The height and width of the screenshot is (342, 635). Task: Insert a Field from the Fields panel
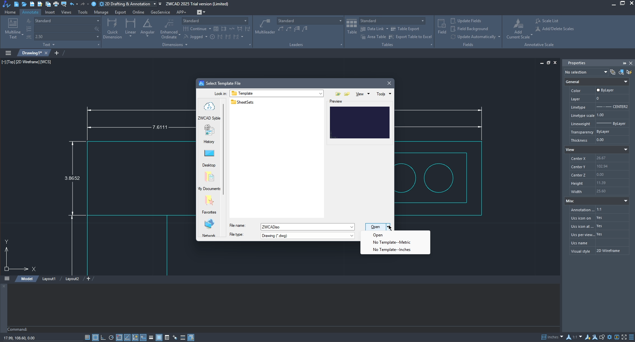(442, 26)
